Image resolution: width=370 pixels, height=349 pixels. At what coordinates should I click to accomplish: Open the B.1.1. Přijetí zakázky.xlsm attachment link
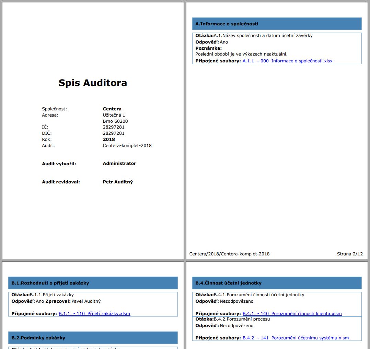94,313
